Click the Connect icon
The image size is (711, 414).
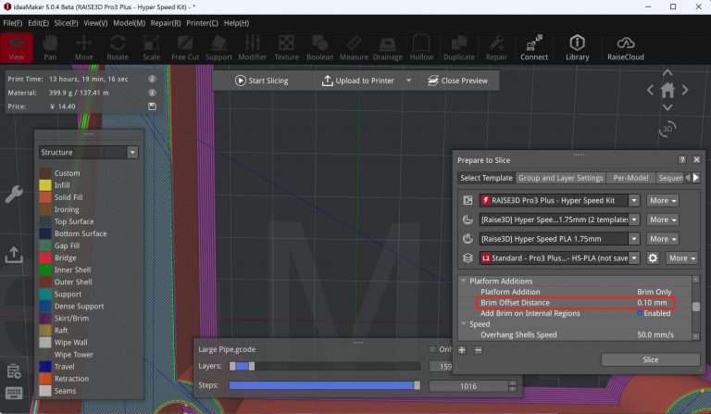533,48
